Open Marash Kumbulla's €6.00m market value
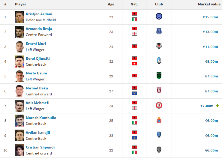Image resolution: width=222 pixels, height=159 pixels. coord(211,121)
